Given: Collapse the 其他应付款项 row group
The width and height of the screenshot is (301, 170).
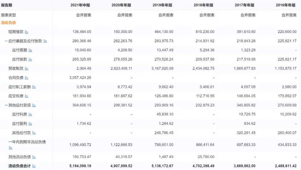Looking at the screenshot, I should (6, 105).
